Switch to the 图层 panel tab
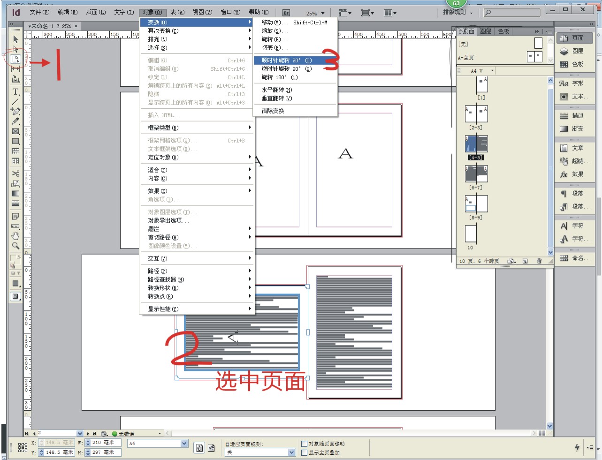Image resolution: width=602 pixels, height=460 pixels. [x=486, y=31]
